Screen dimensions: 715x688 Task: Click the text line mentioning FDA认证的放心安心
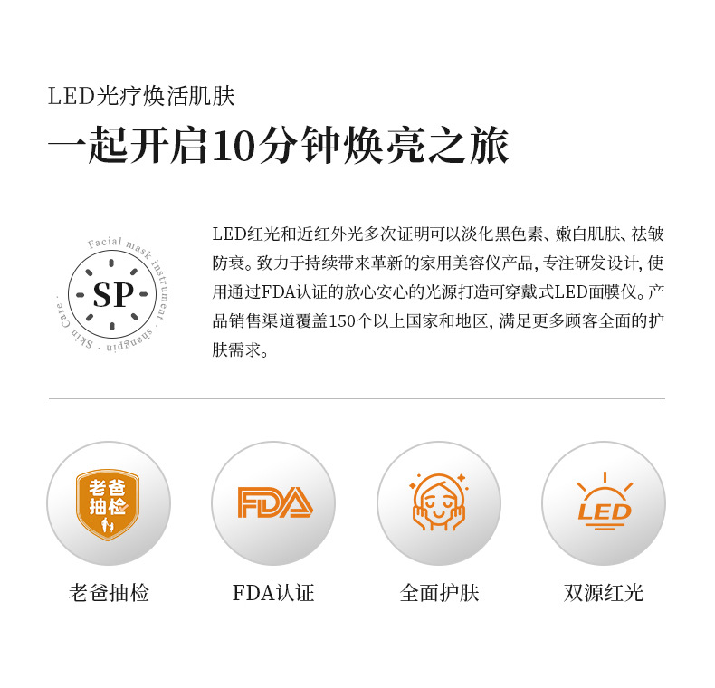point(438,292)
